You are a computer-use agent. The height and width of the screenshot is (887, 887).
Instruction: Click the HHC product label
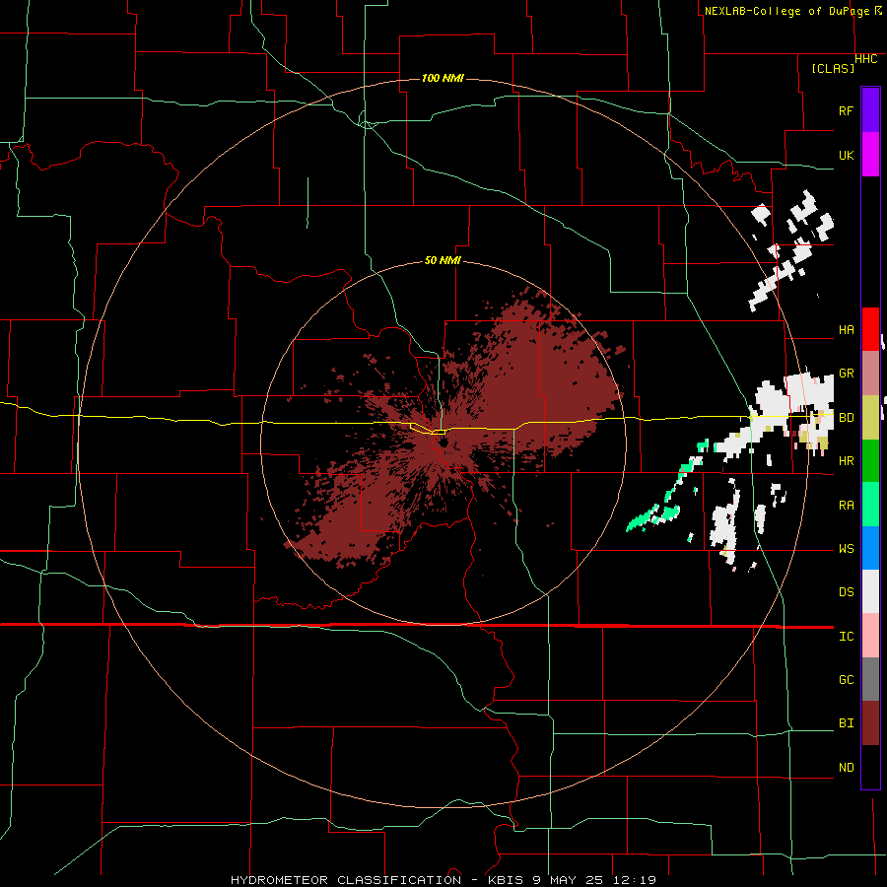click(x=865, y=59)
